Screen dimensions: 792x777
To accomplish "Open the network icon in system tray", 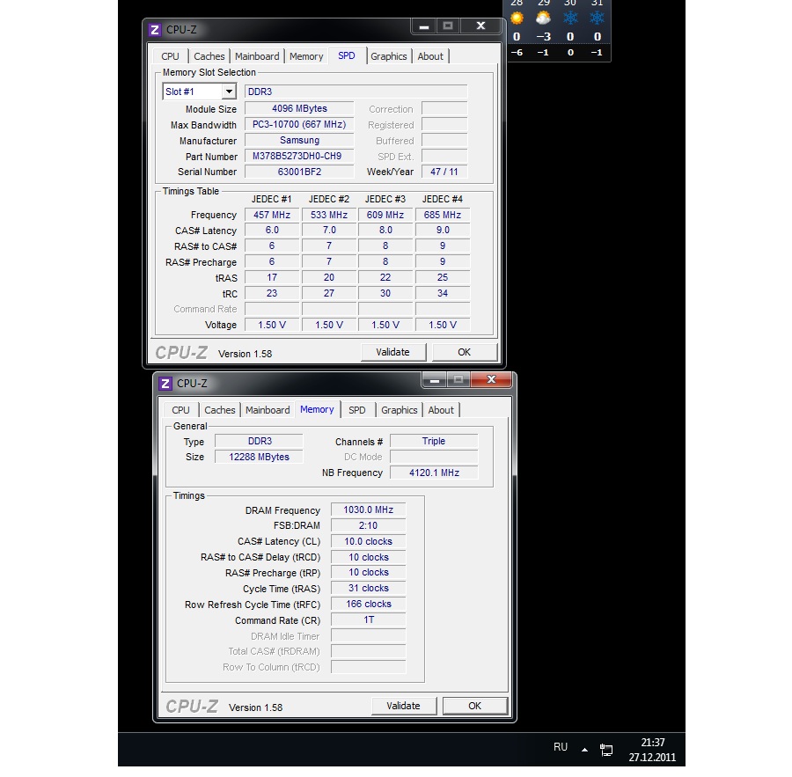I will [606, 750].
